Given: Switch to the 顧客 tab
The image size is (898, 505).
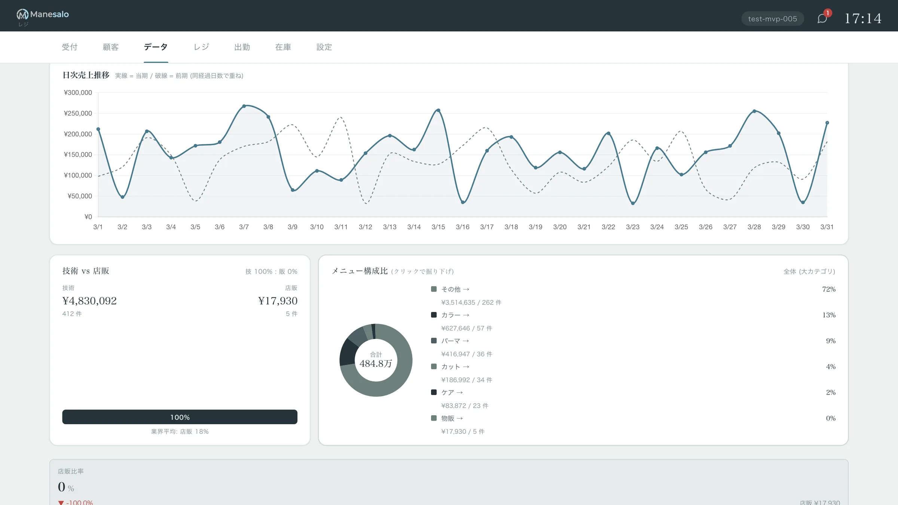Looking at the screenshot, I should tap(111, 47).
